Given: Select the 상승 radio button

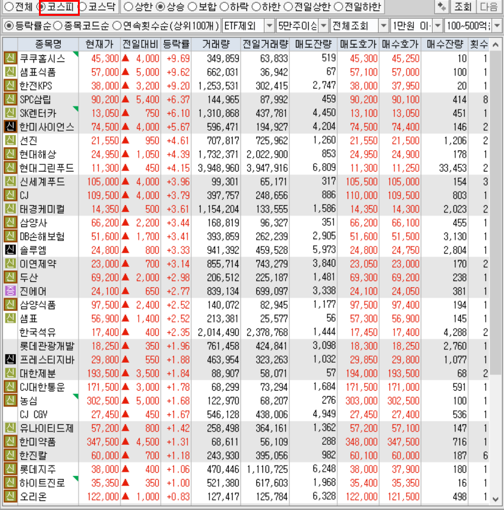Looking at the screenshot, I should 161,7.
